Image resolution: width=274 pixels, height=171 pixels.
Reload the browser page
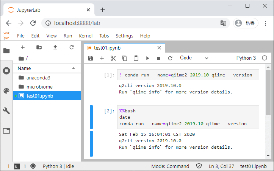[33, 23]
